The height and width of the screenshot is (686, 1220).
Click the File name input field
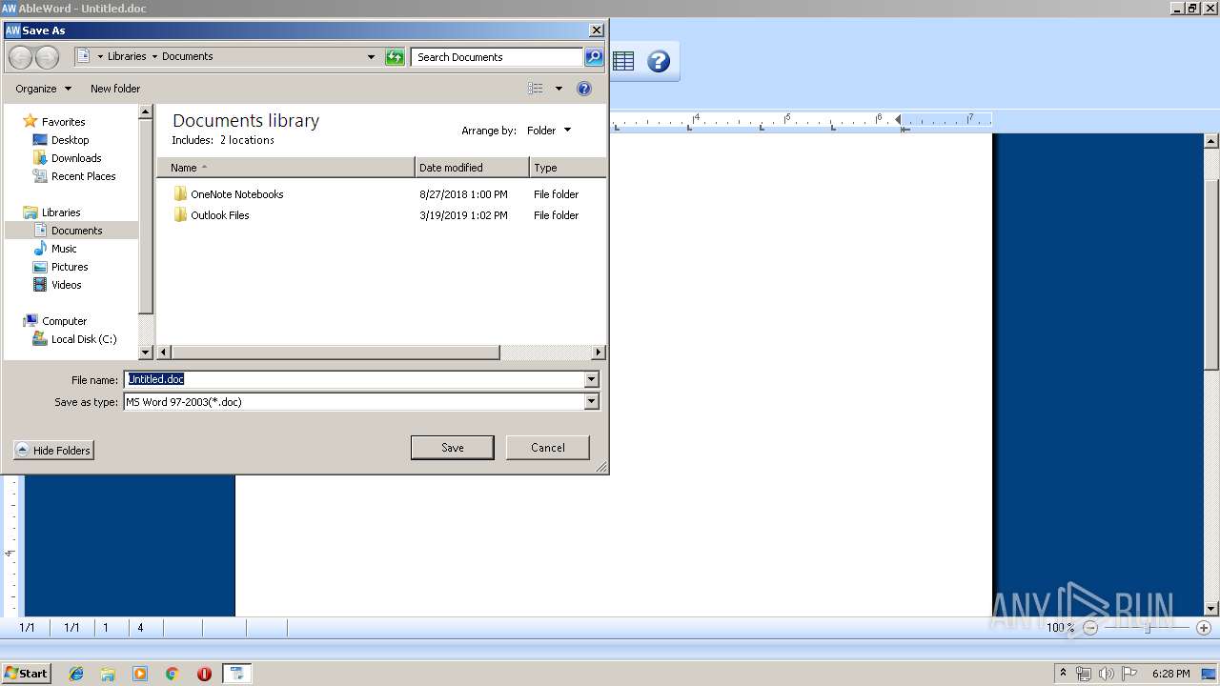[354, 379]
